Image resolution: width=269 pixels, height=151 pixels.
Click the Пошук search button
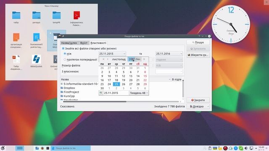(198, 42)
